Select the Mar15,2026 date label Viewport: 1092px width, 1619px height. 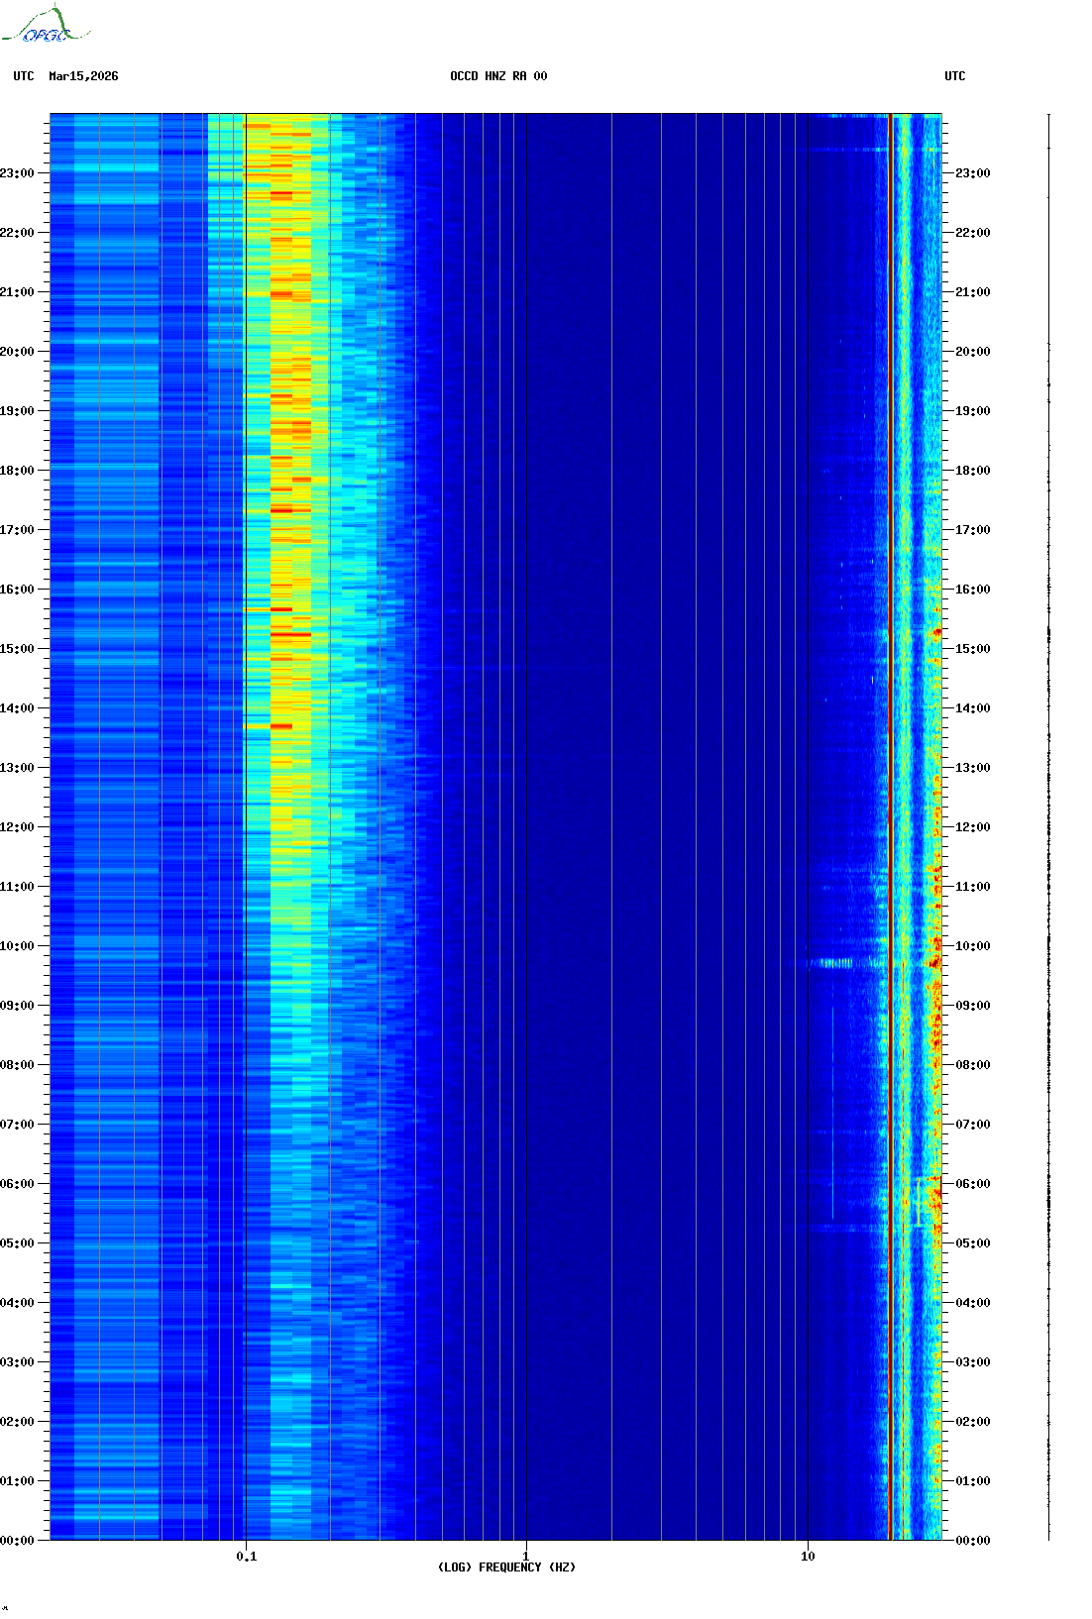[x=83, y=76]
